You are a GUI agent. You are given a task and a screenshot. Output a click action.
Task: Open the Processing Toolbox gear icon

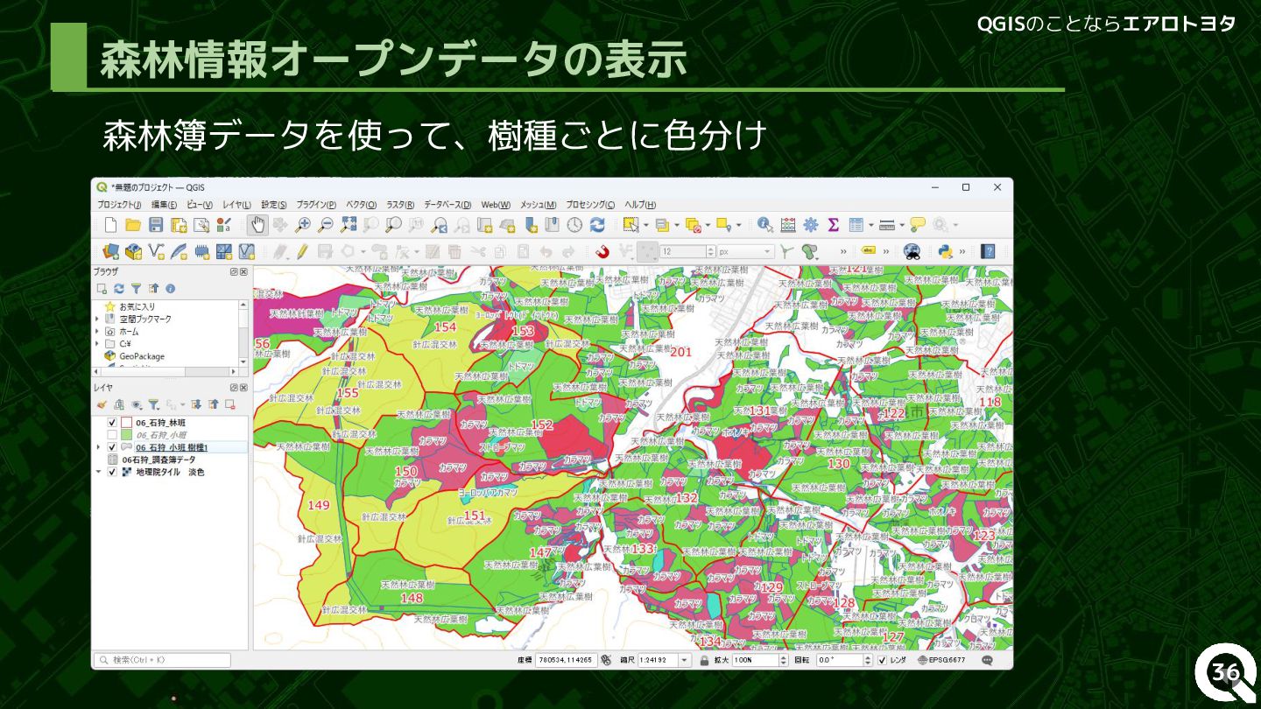coord(811,225)
